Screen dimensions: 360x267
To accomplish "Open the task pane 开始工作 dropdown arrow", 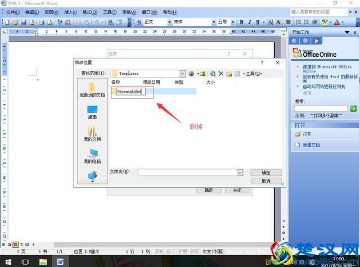I will coord(347,33).
